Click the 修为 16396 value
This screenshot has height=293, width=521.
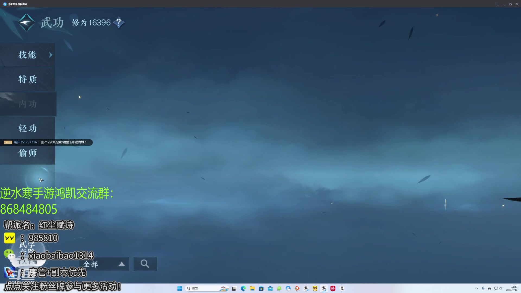tap(91, 23)
